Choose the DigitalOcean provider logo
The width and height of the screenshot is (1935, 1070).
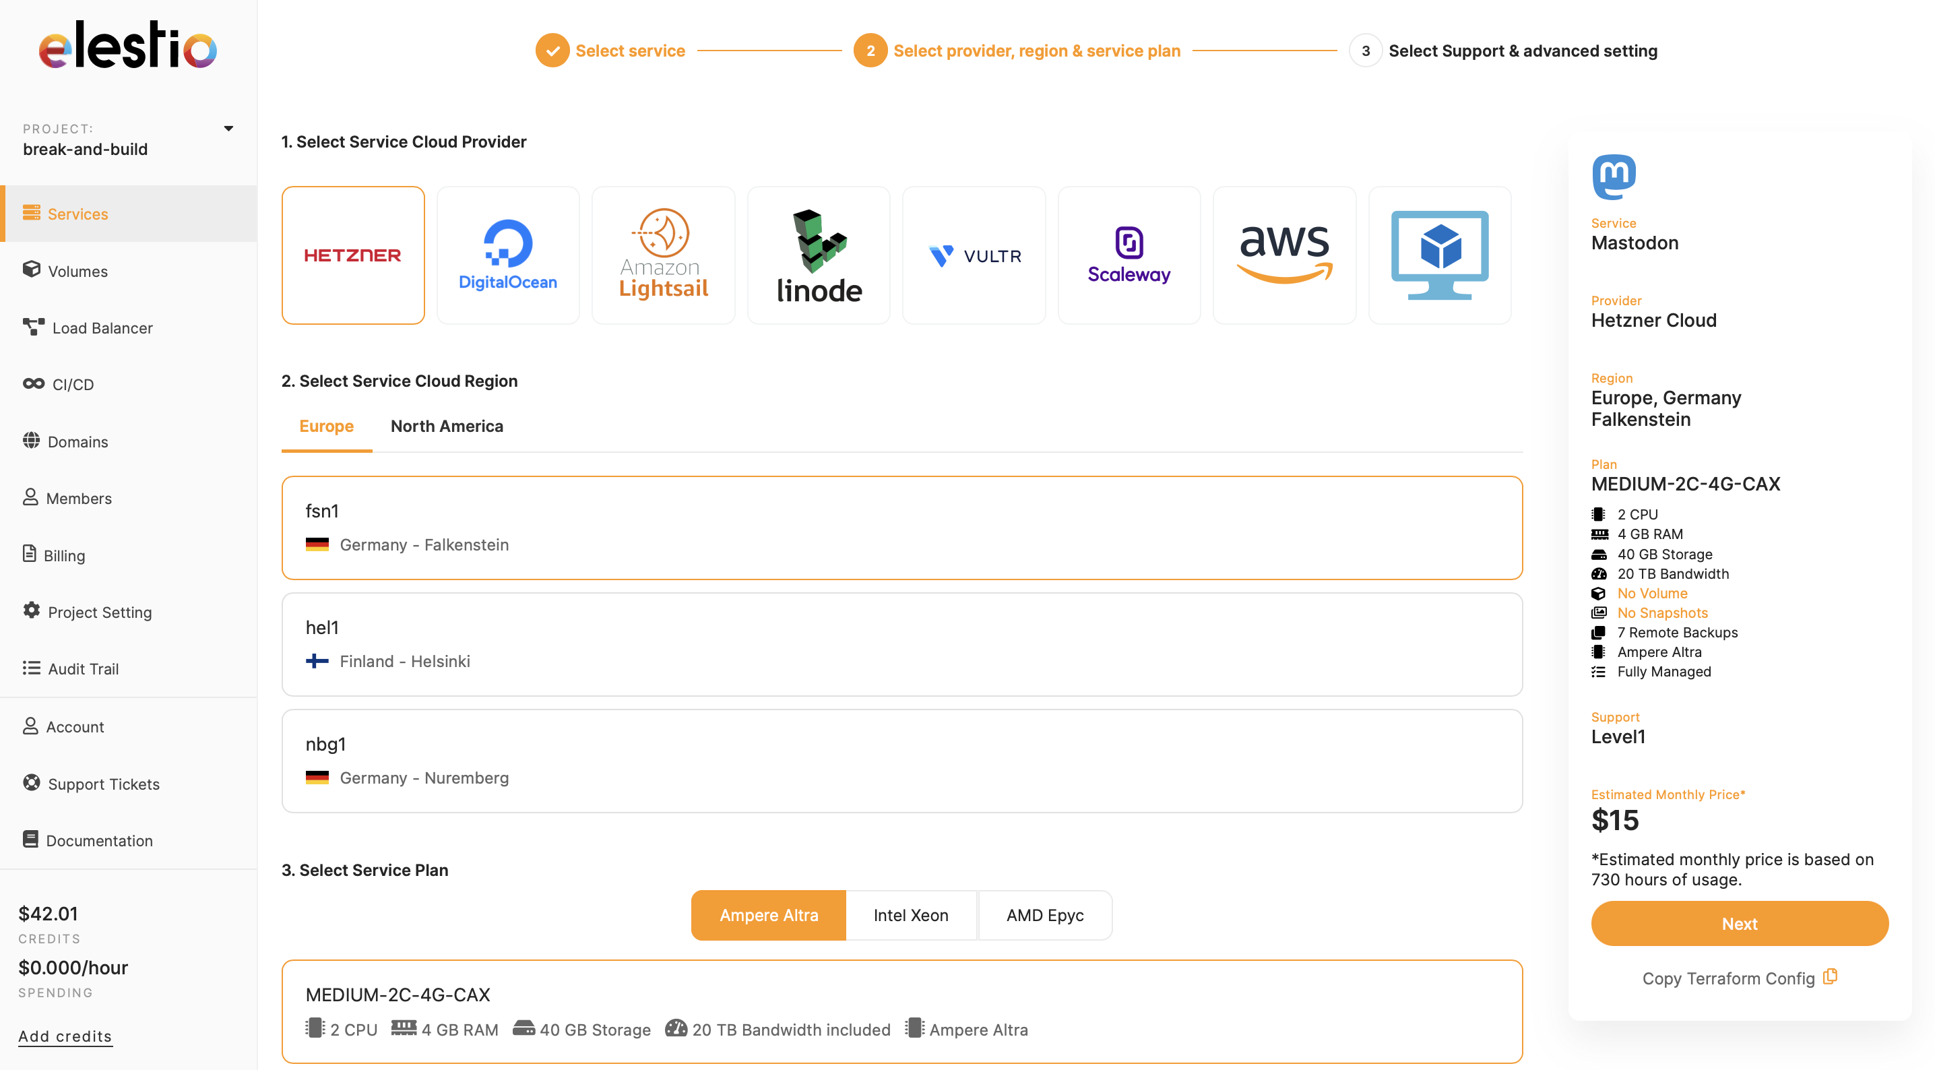(x=508, y=255)
